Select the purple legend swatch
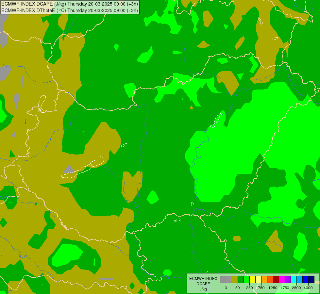The height and width of the screenshot is (294, 320). [x=288, y=279]
